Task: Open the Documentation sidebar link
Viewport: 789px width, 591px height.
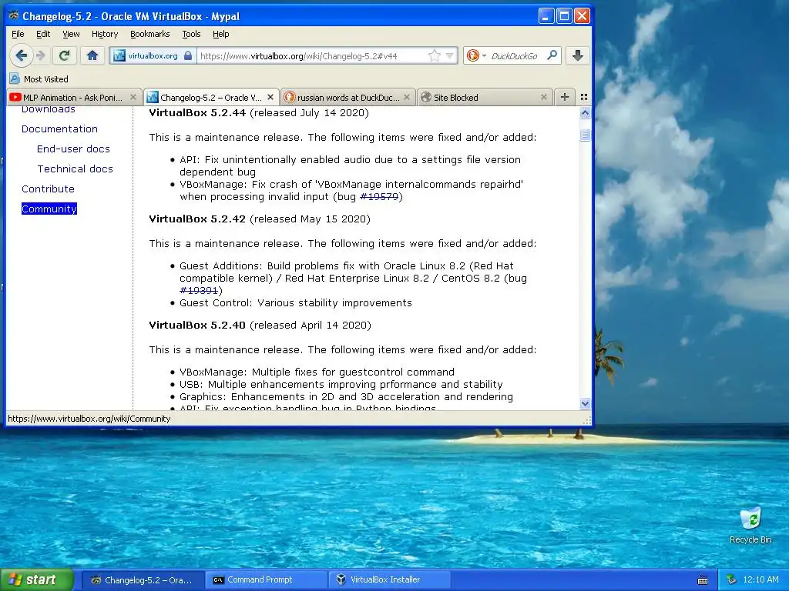Action: 59,129
